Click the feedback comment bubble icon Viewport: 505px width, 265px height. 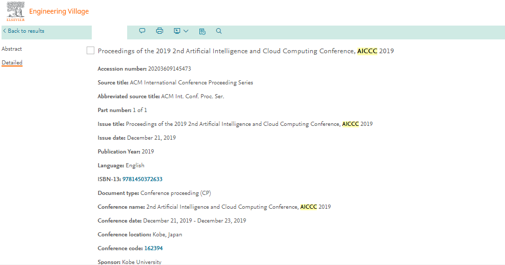[x=142, y=31]
